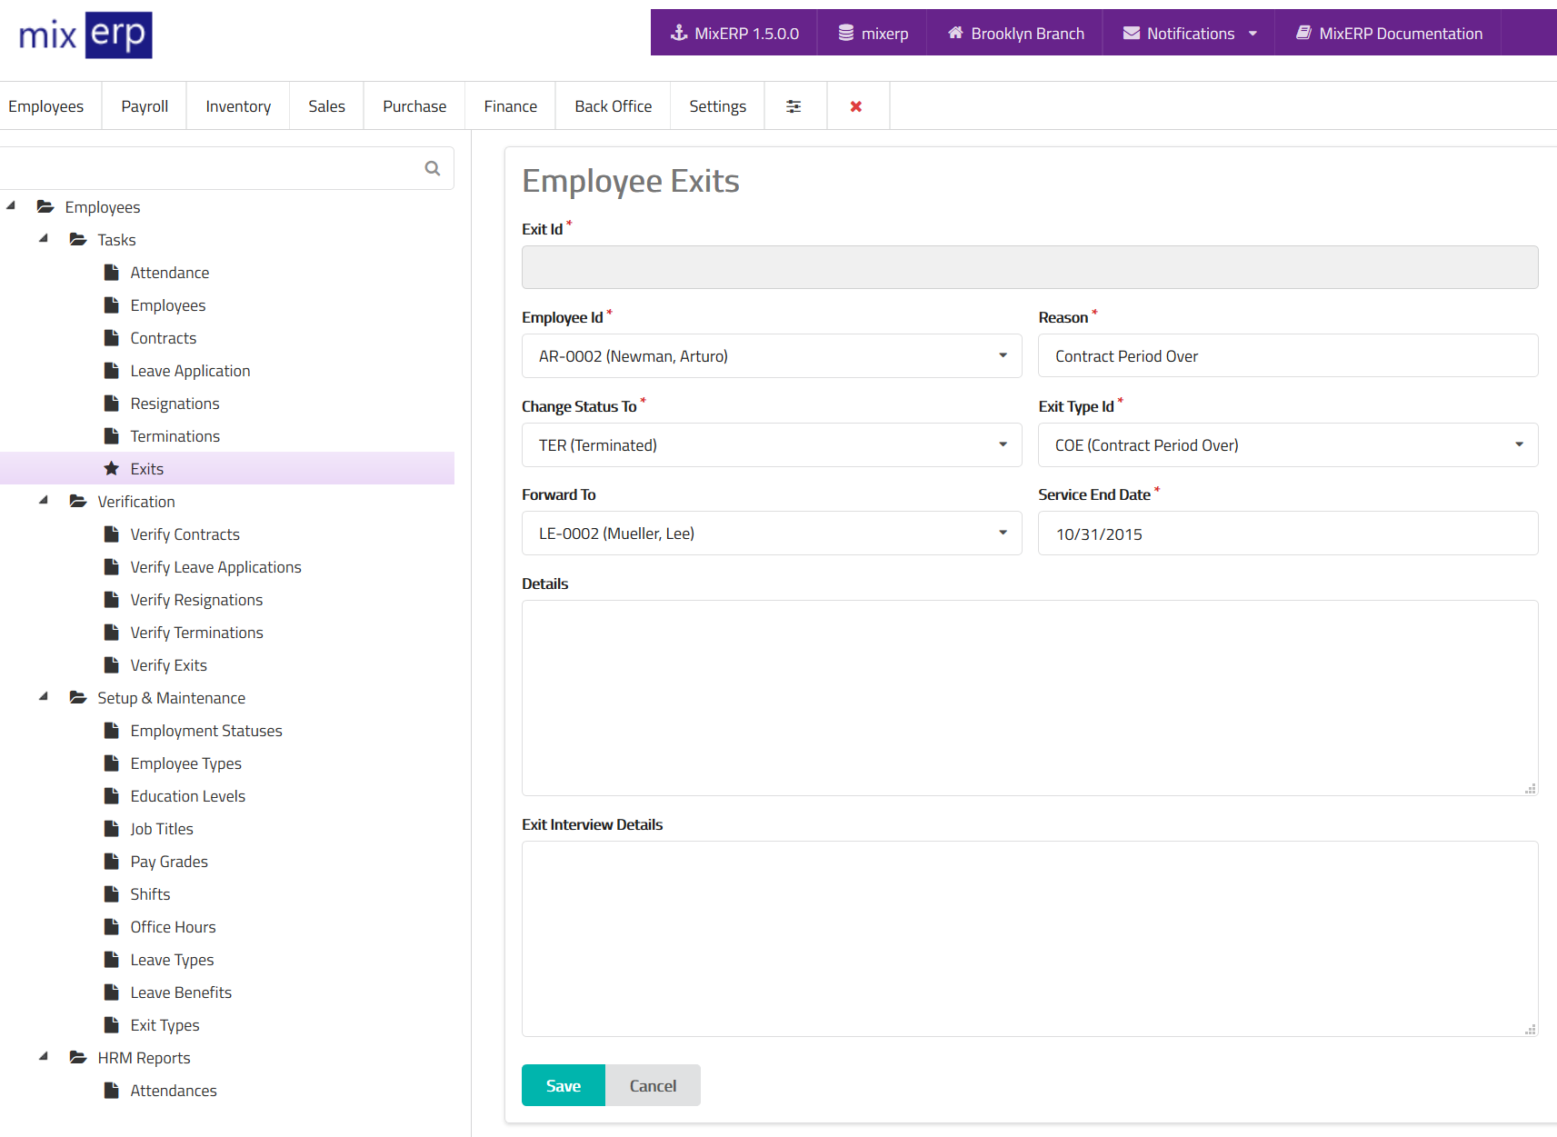Image resolution: width=1557 pixels, height=1137 pixels.
Task: Click the file icon beside Shifts
Action: coord(112,893)
